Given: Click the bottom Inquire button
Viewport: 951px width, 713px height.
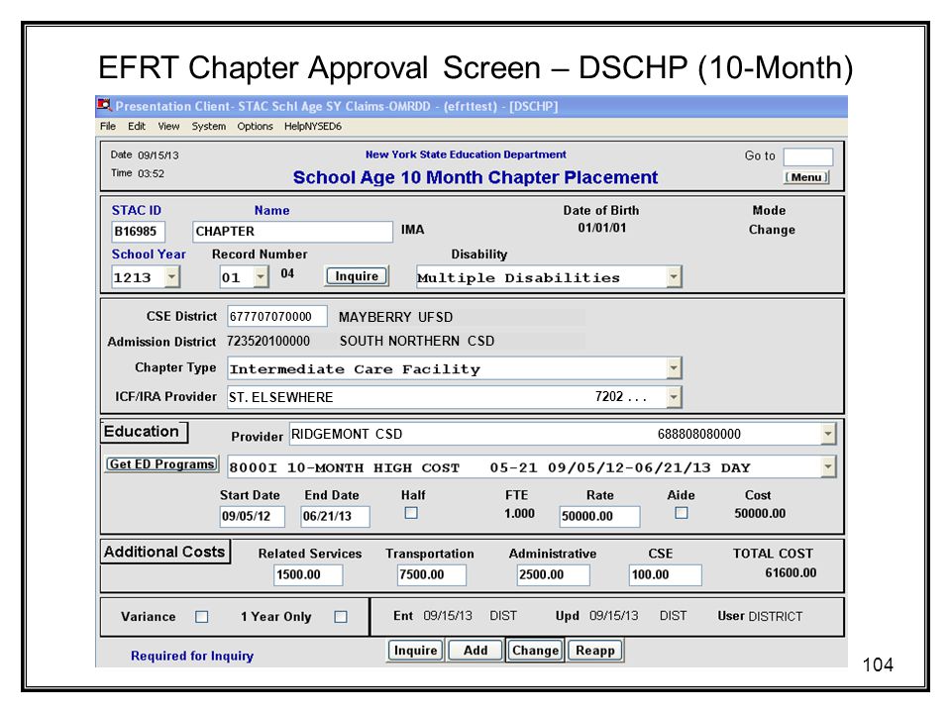Looking at the screenshot, I should coord(415,651).
